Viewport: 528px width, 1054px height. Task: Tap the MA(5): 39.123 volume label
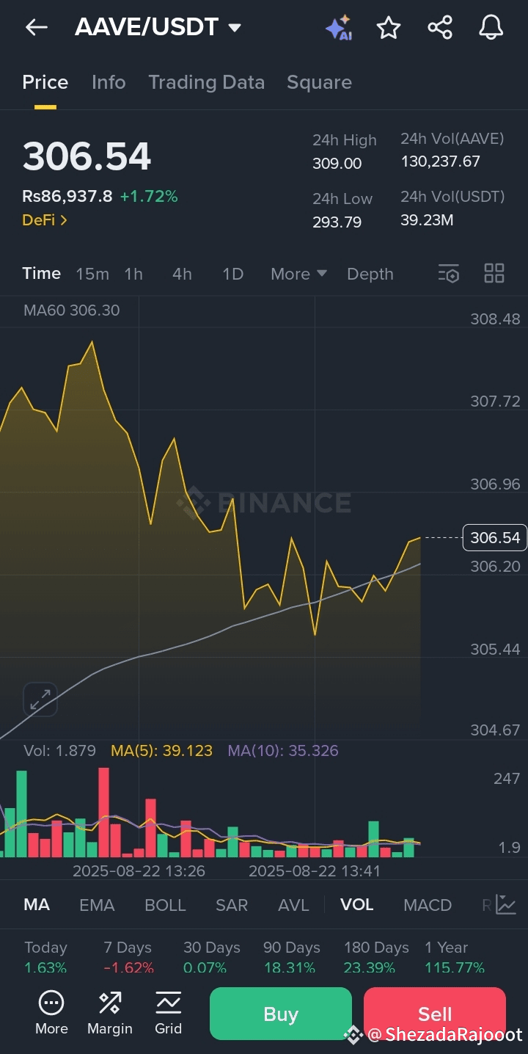pyautogui.click(x=161, y=750)
